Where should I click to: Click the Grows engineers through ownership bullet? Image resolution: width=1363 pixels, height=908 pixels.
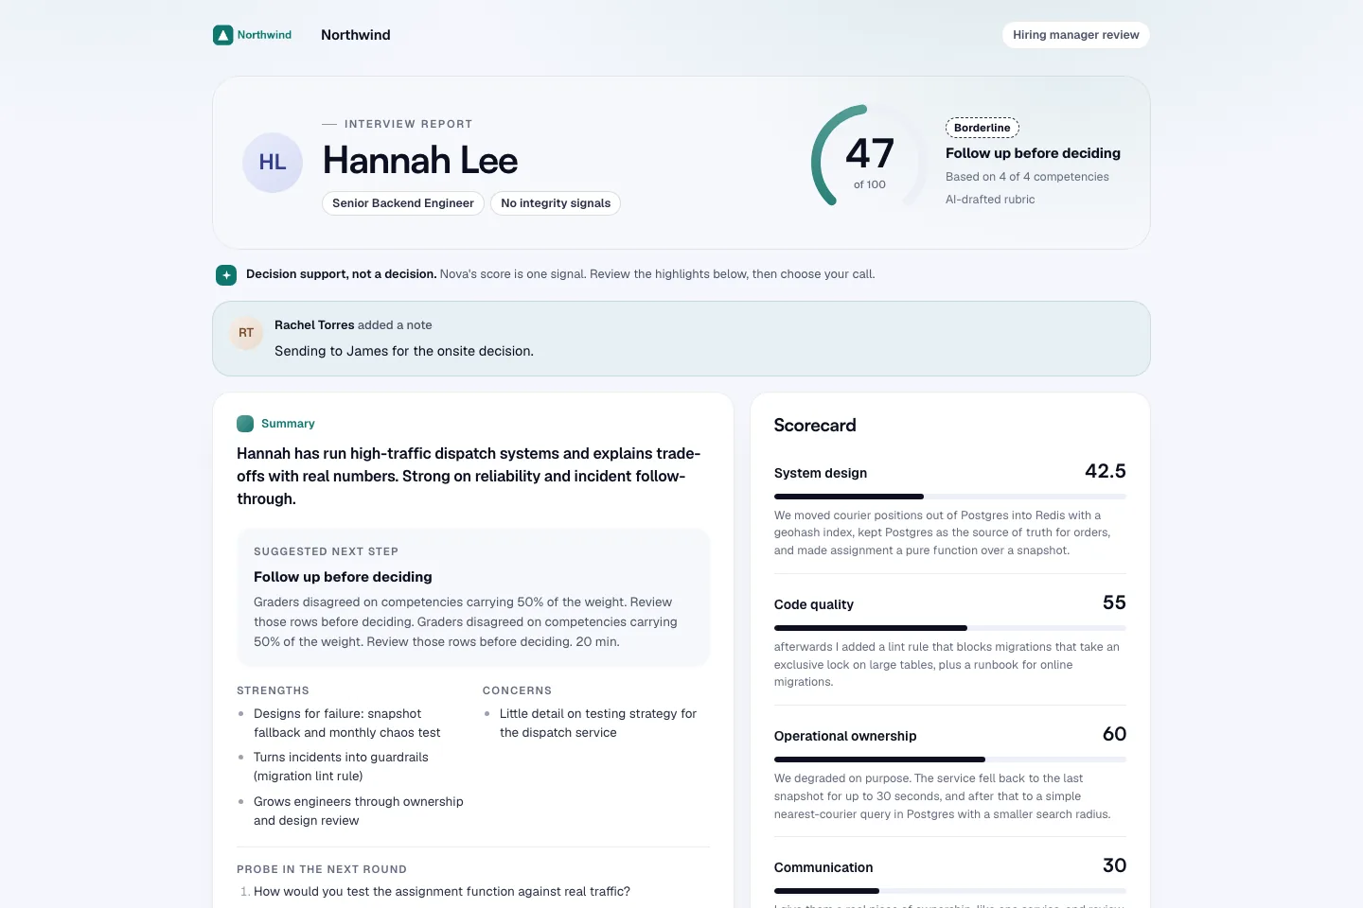click(x=359, y=812)
